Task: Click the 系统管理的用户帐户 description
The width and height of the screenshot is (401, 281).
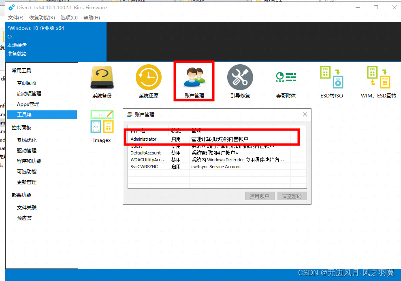Action: pyautogui.click(x=215, y=153)
